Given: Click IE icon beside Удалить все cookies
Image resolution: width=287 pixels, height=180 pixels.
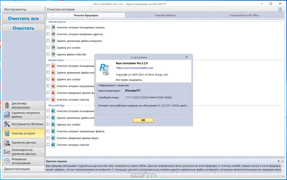Looking at the screenshot, I should 53,48.
